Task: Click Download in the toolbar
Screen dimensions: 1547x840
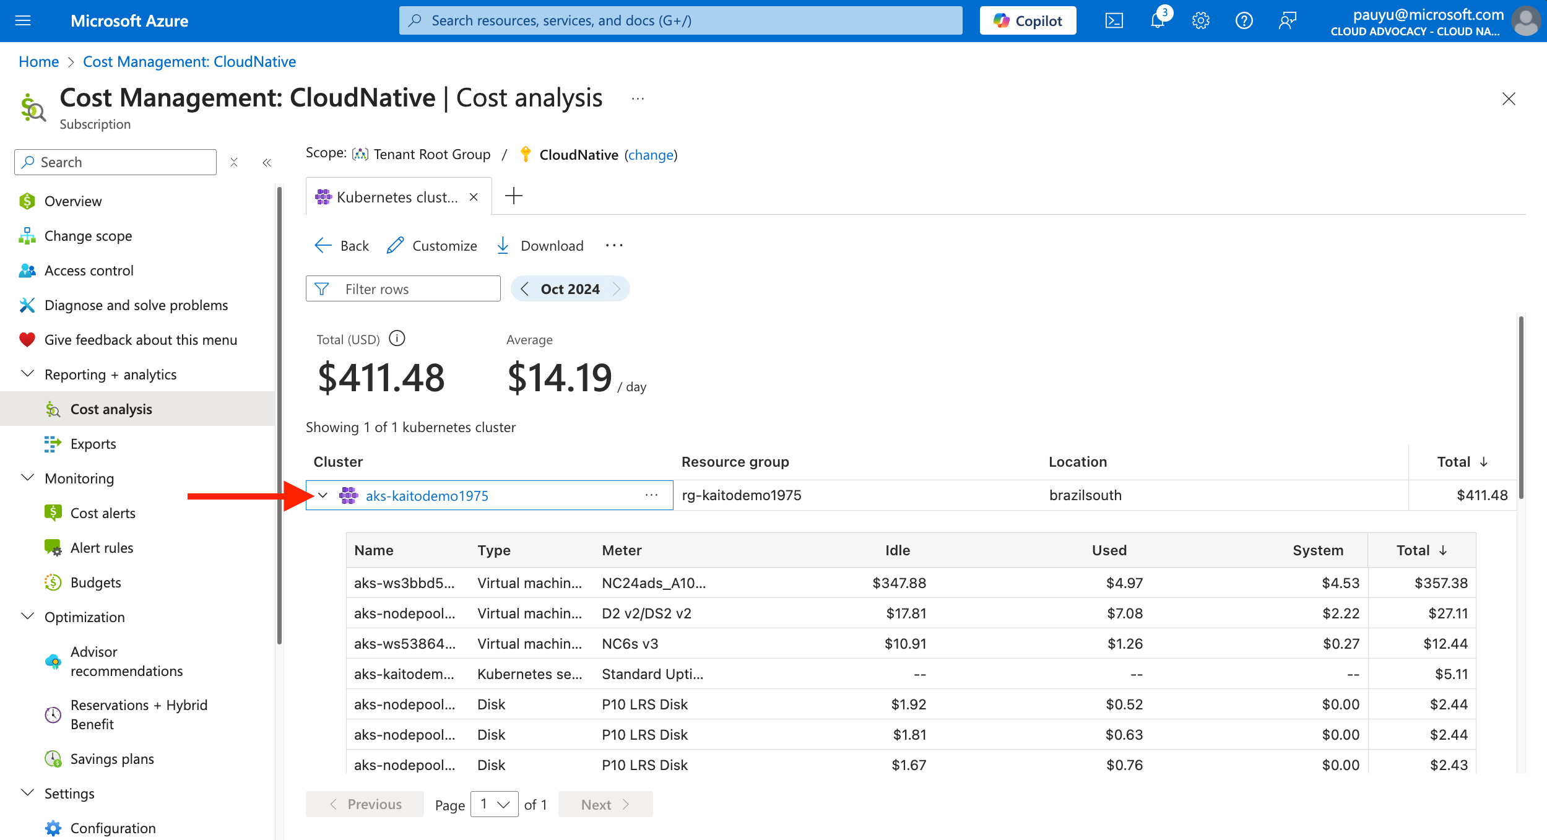Action: (x=540, y=246)
